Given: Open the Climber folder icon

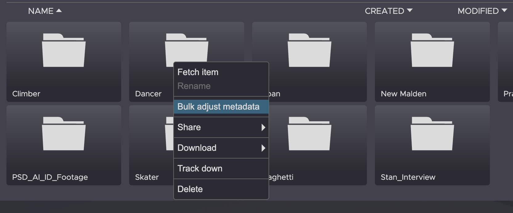Looking at the screenshot, I should click(64, 50).
